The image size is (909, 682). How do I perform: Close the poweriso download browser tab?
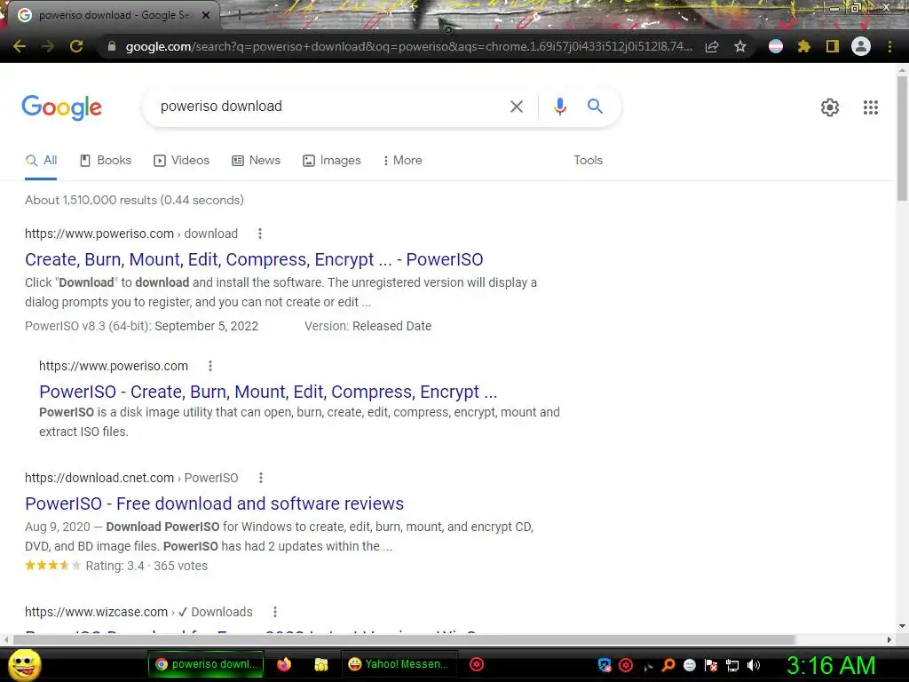(206, 15)
